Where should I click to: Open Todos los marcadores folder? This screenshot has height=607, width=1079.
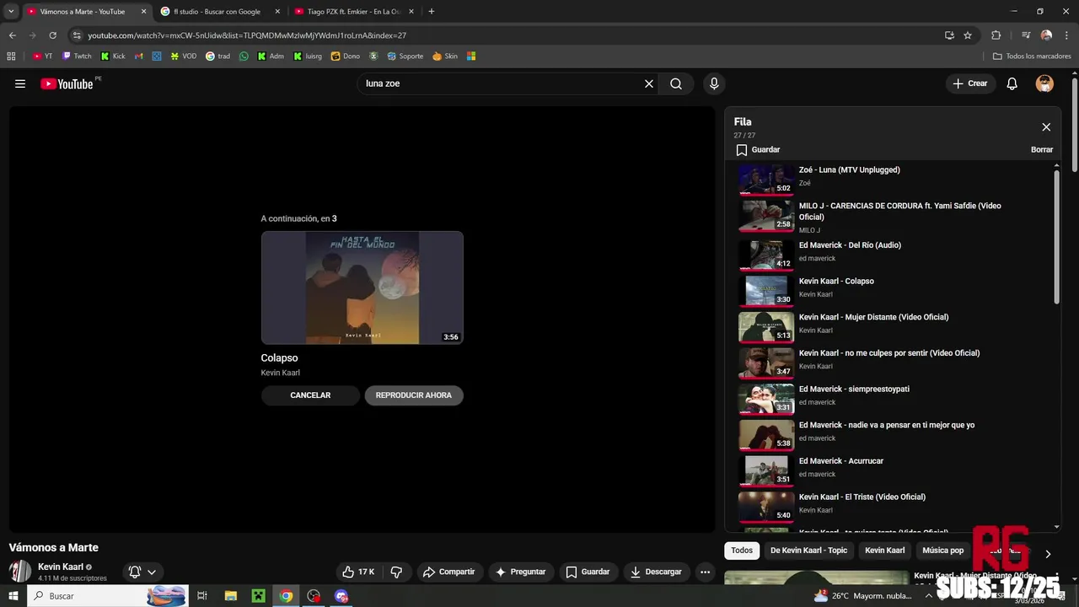[1032, 56]
